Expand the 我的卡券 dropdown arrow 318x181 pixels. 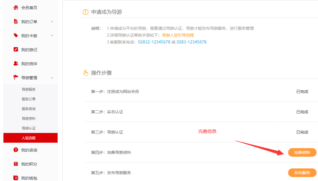point(52,36)
